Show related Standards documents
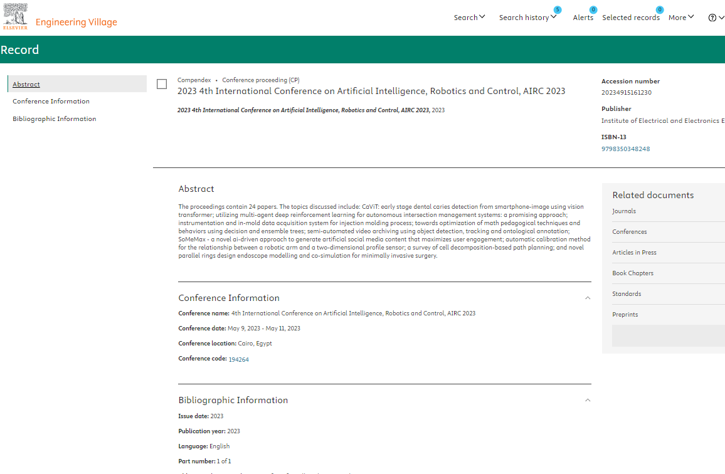Viewport: 725px width, 474px height. click(627, 293)
